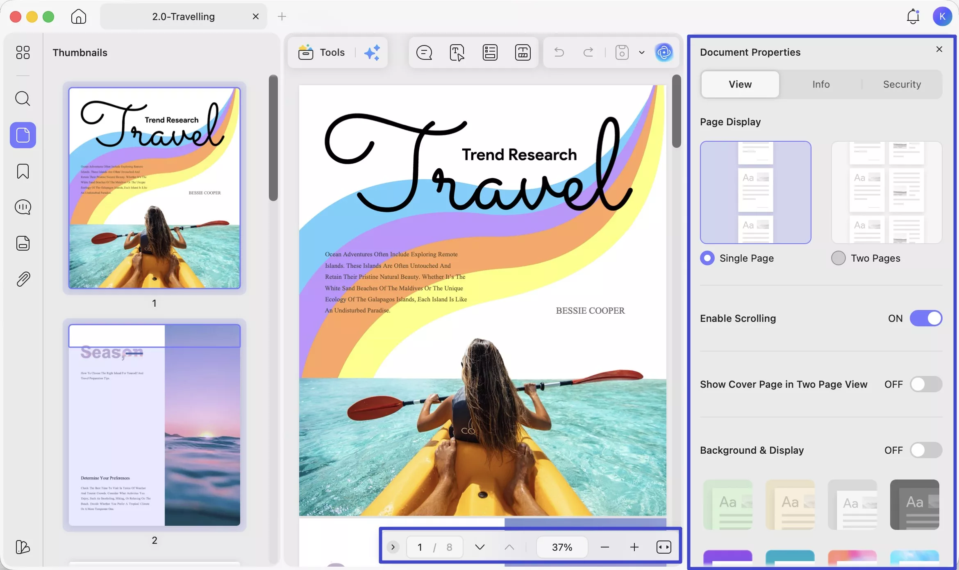Turn off Enable Scrolling switch
The image size is (959, 570).
926,318
